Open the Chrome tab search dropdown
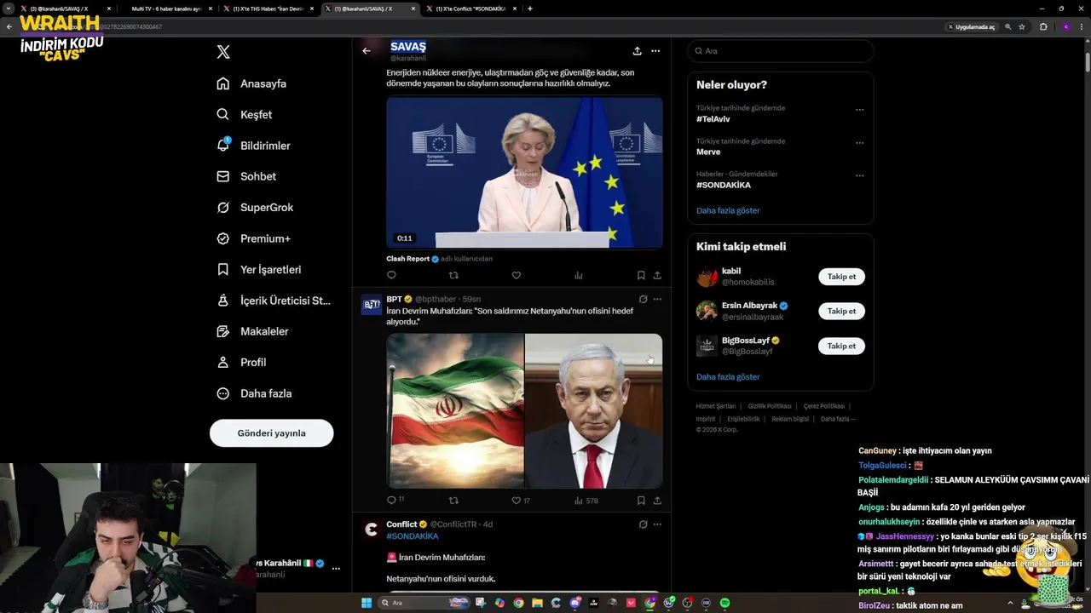The height and width of the screenshot is (613, 1091). click(8, 9)
